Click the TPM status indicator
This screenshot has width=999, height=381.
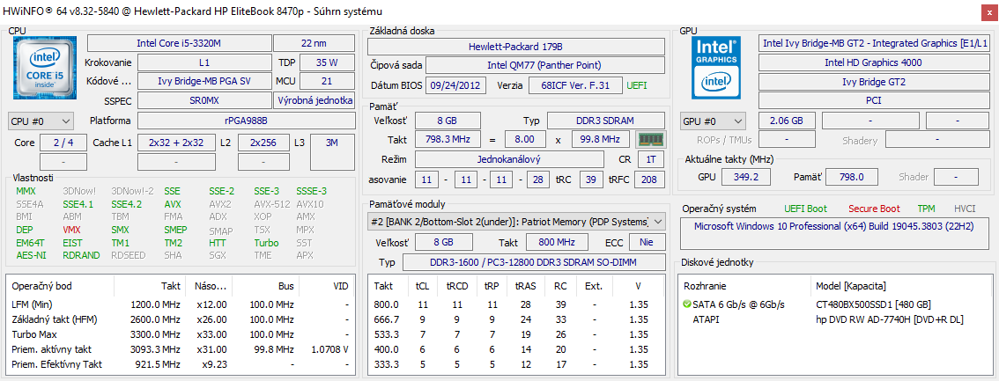point(926,209)
